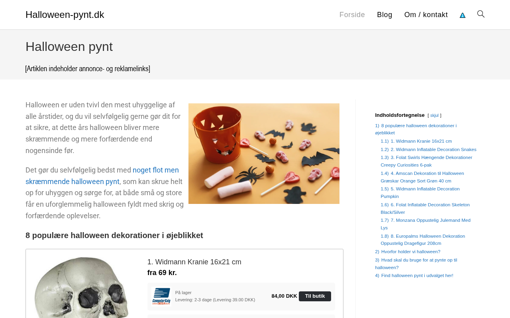Open the search magnifier icon
This screenshot has height=318, width=510.
(481, 14)
